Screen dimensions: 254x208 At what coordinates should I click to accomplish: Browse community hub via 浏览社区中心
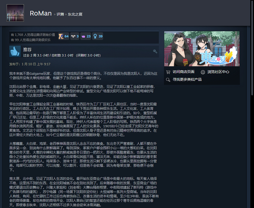(x=218, y=72)
